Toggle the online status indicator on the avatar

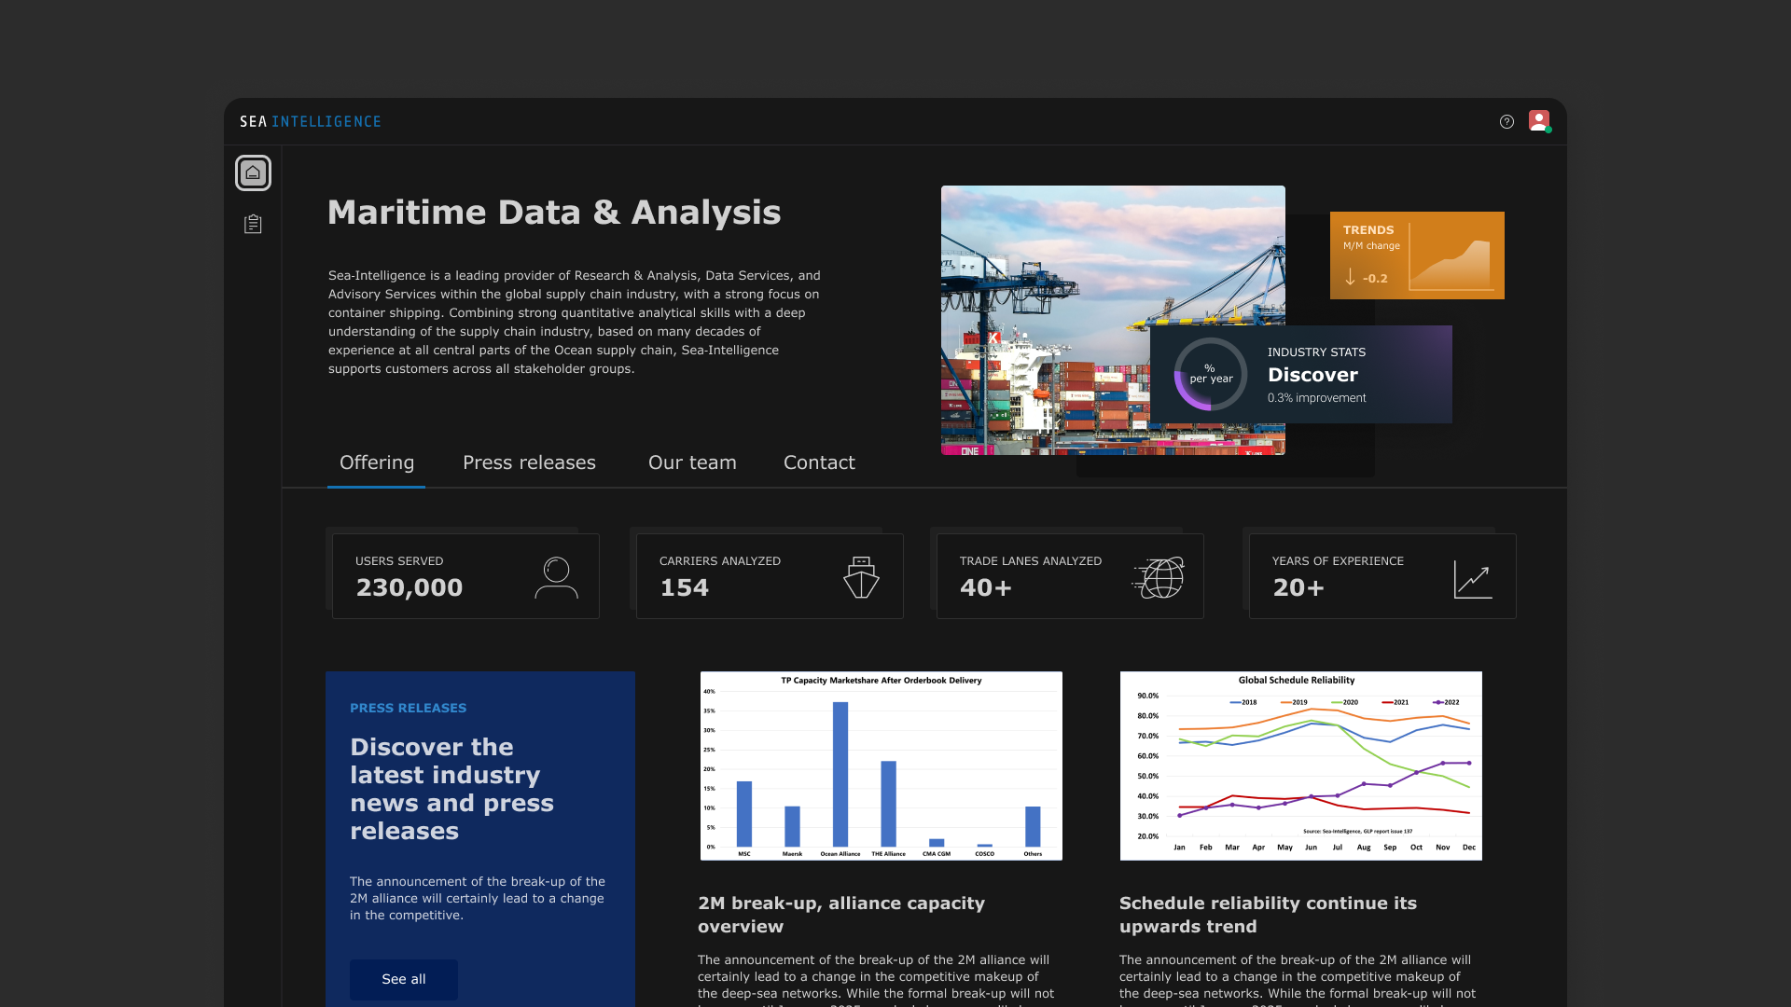1548,130
